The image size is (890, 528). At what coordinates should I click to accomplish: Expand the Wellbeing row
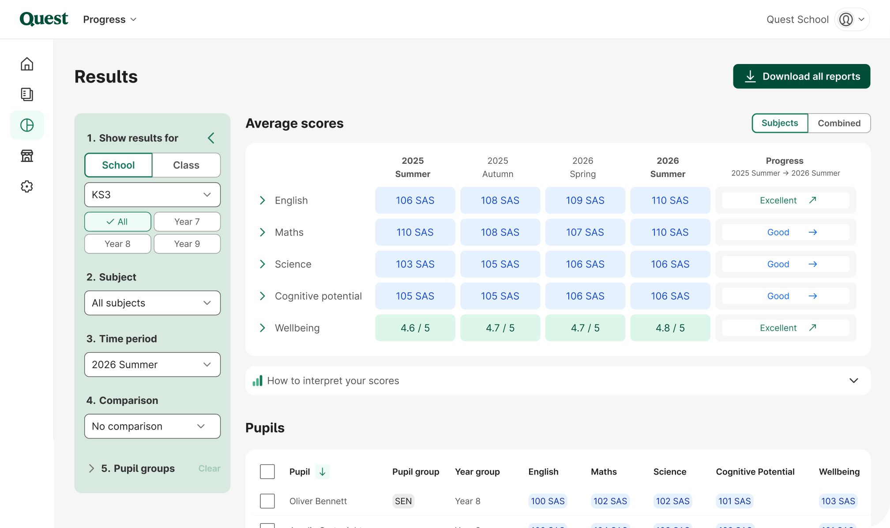coord(263,328)
